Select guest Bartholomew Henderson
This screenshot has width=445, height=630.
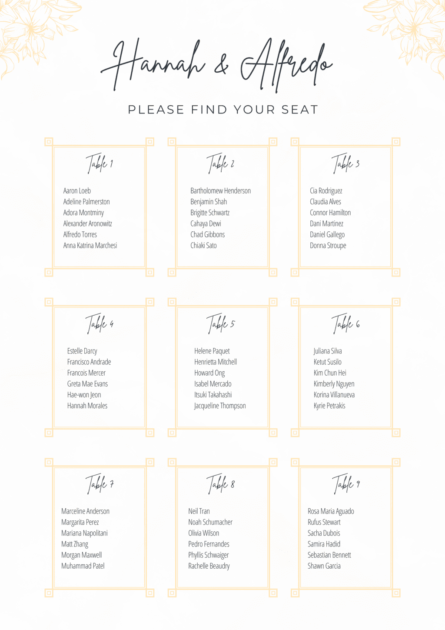220,191
